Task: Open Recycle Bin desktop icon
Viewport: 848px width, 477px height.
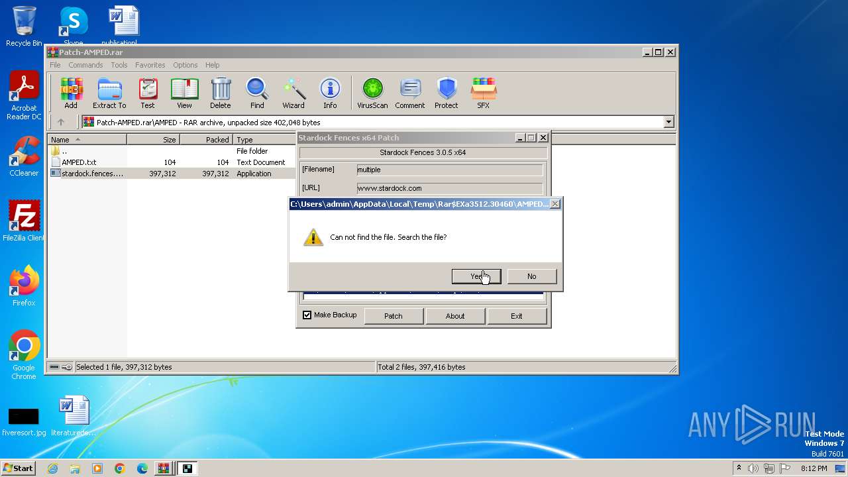Action: (24, 26)
